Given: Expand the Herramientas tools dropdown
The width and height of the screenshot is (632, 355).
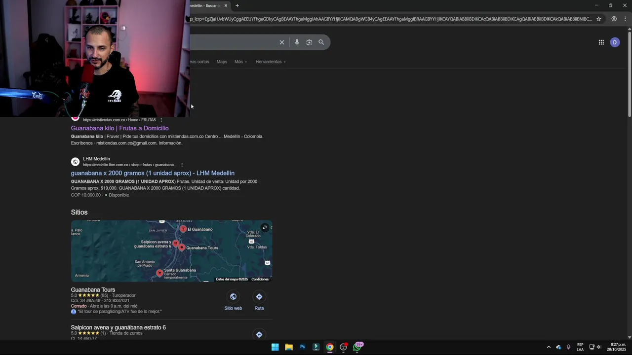Looking at the screenshot, I should coord(271,62).
